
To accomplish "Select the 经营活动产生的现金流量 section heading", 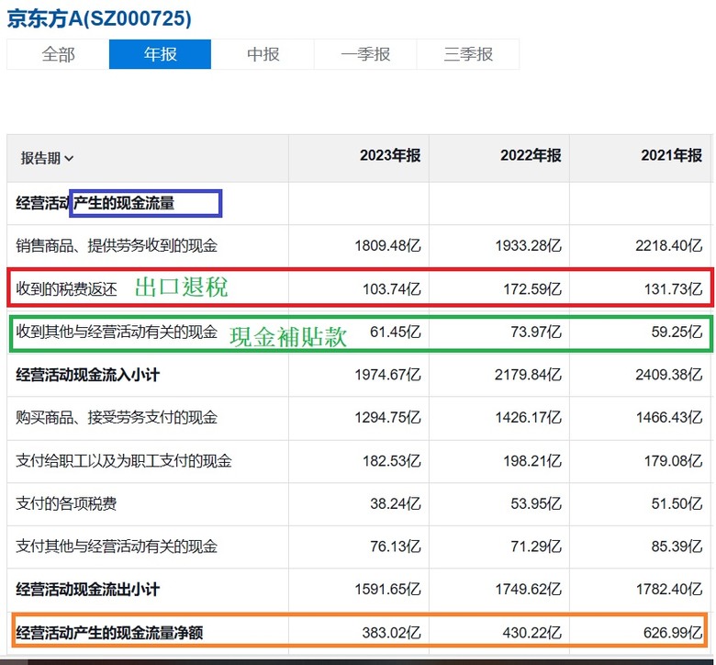I will pyautogui.click(x=95, y=203).
